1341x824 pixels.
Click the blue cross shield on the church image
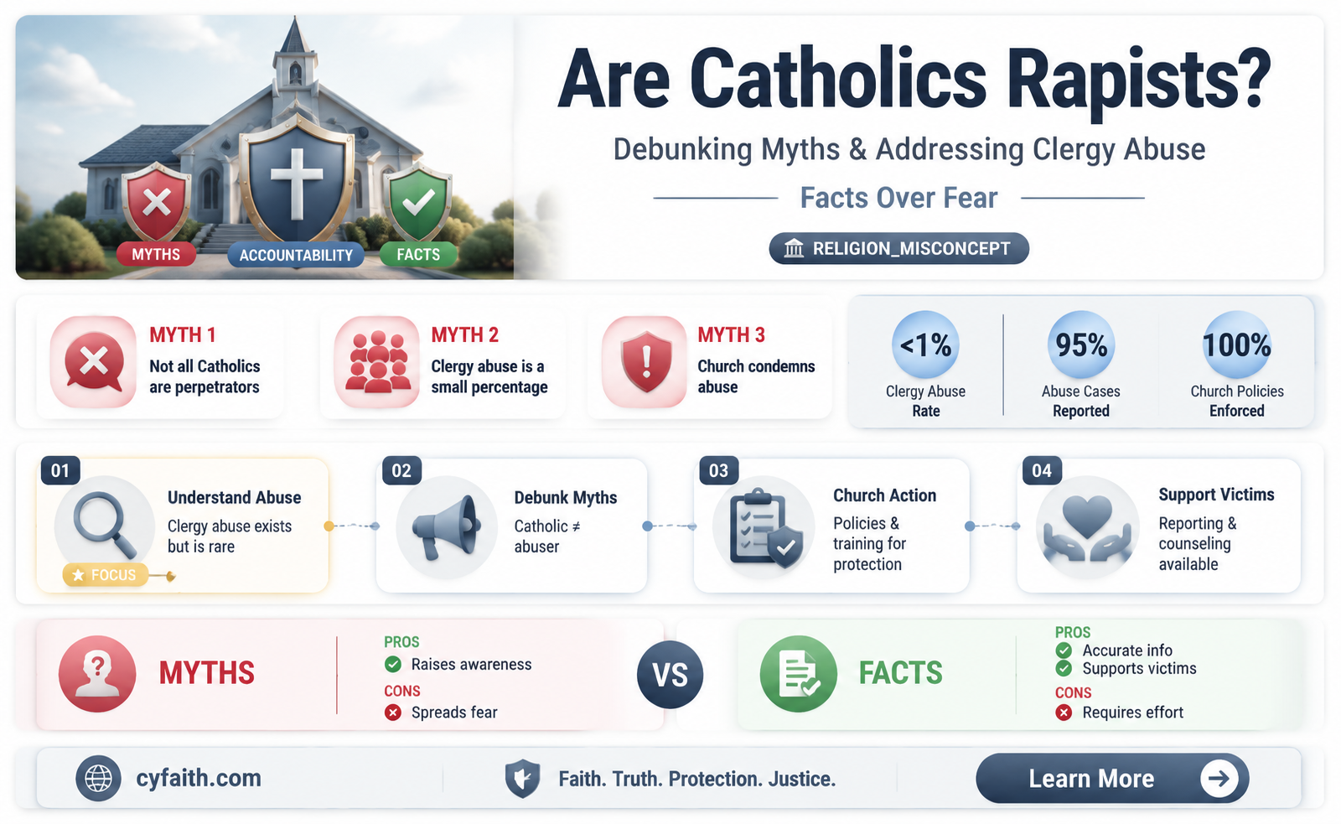click(296, 181)
